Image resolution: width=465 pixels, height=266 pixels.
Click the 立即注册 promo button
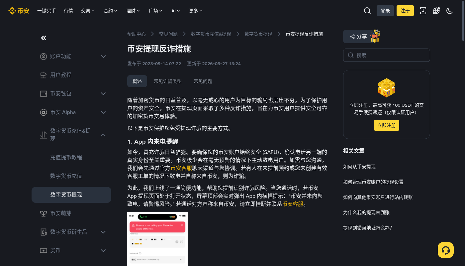(387, 125)
